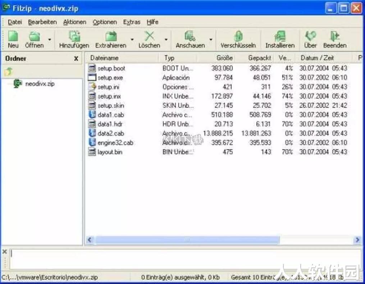Expand the dropdown arrow next to Löschen
This screenshot has height=284, width=365.
(x=166, y=40)
